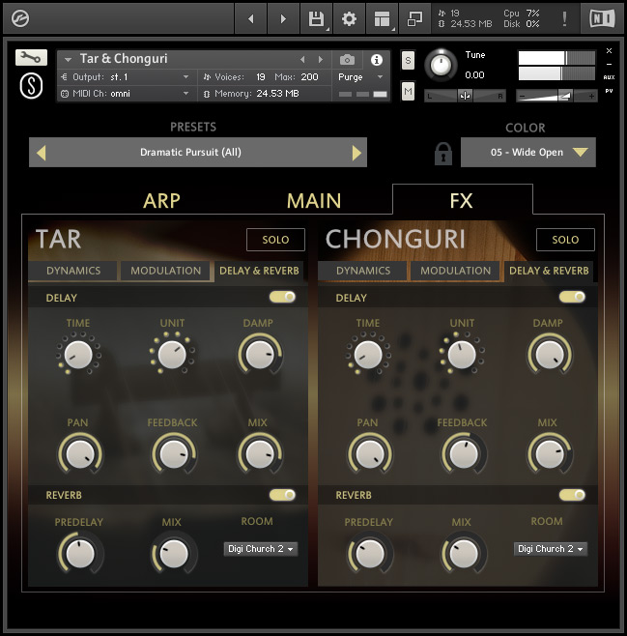Solo the instrument with S button

pos(408,61)
